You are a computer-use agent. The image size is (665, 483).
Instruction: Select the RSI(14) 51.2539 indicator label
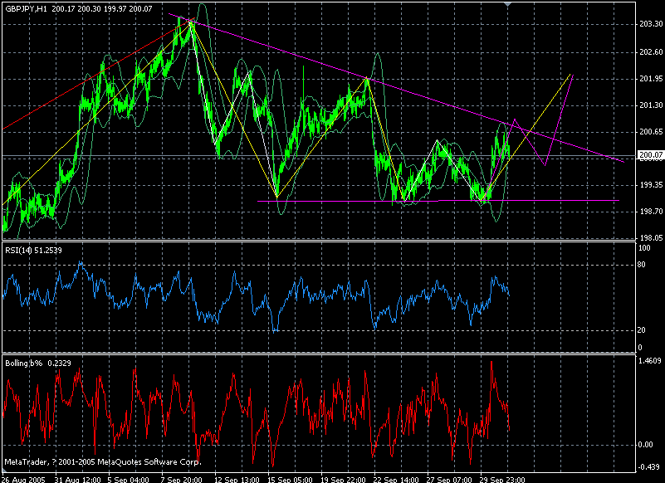tap(33, 251)
